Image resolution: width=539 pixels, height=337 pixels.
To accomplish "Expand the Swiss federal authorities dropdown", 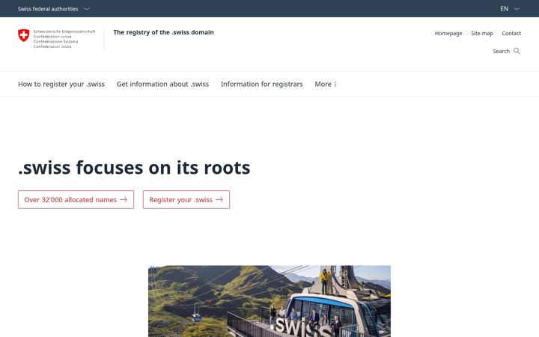I will [54, 9].
